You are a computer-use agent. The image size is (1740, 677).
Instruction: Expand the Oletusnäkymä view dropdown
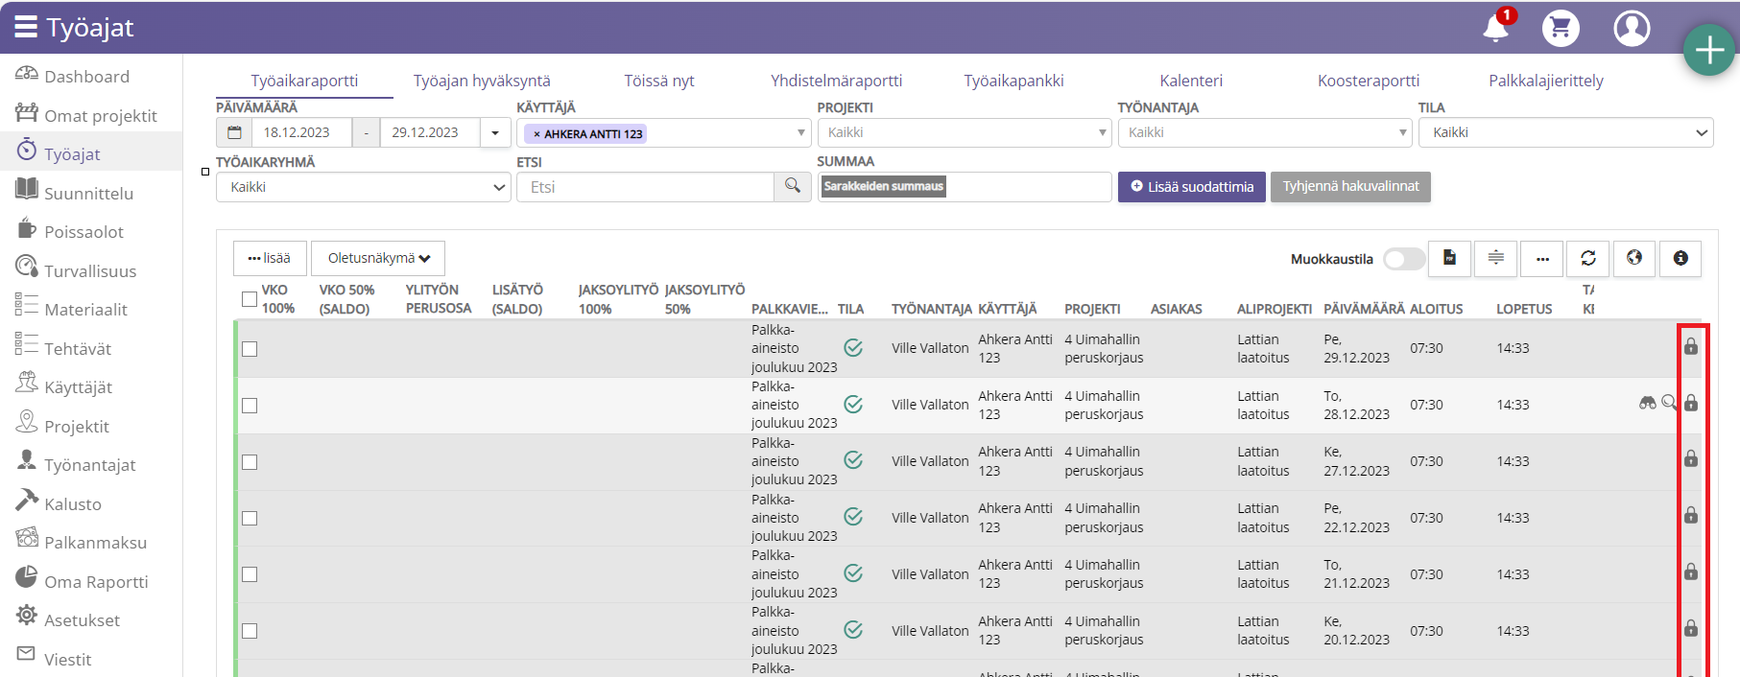pyautogui.click(x=378, y=258)
